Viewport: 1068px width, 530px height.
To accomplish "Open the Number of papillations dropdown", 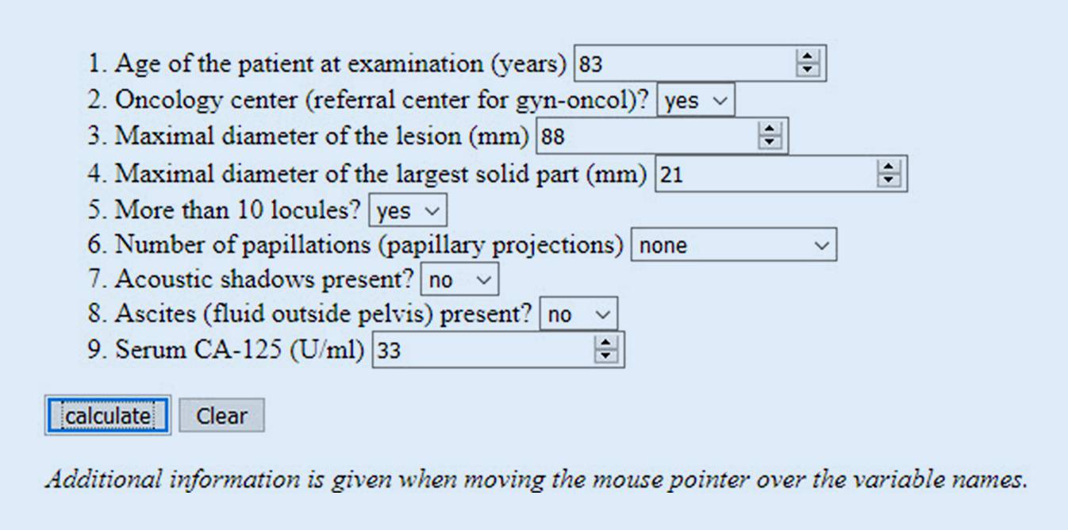I will (733, 246).
